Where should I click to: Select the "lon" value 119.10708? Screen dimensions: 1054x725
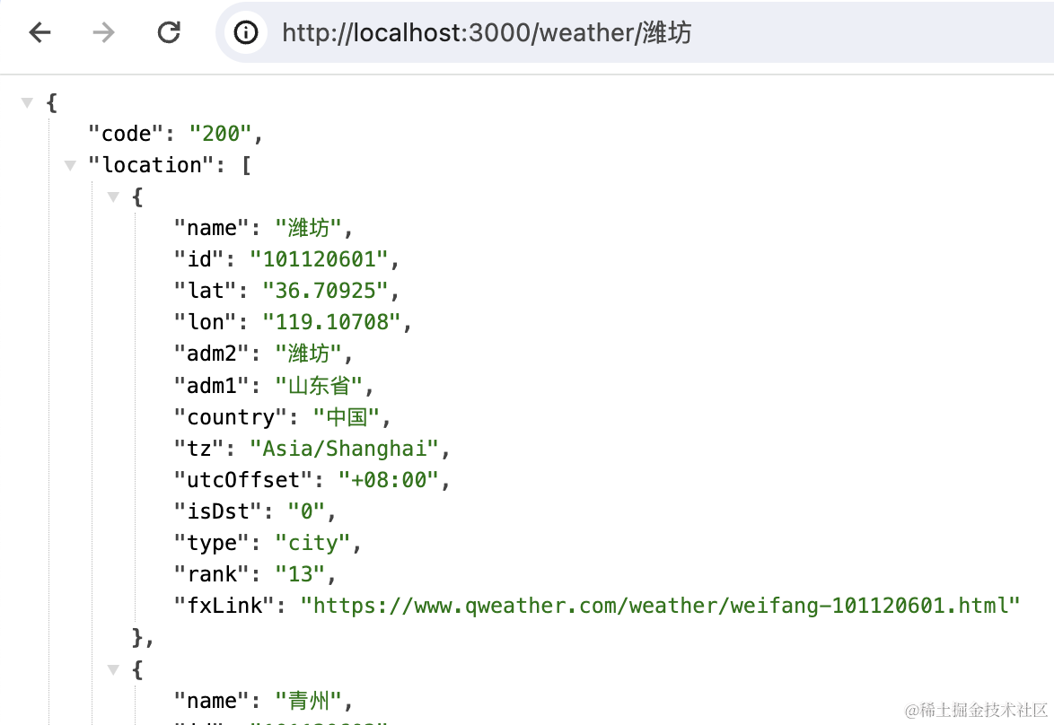click(331, 322)
